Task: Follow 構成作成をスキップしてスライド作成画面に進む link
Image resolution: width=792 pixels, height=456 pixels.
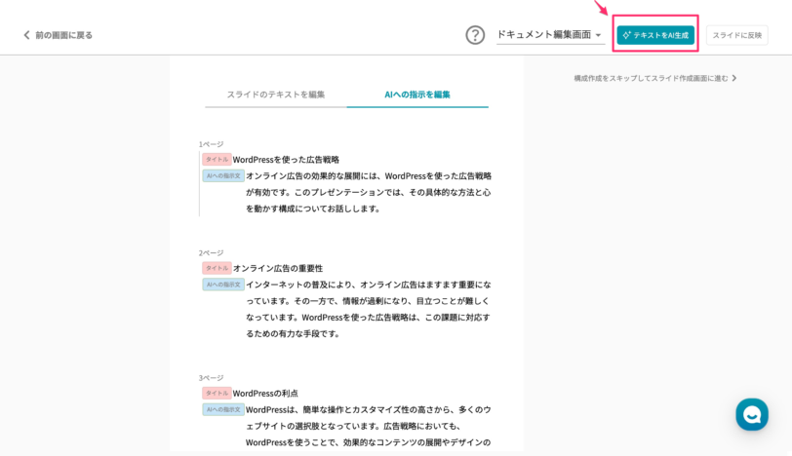Action: (655, 78)
